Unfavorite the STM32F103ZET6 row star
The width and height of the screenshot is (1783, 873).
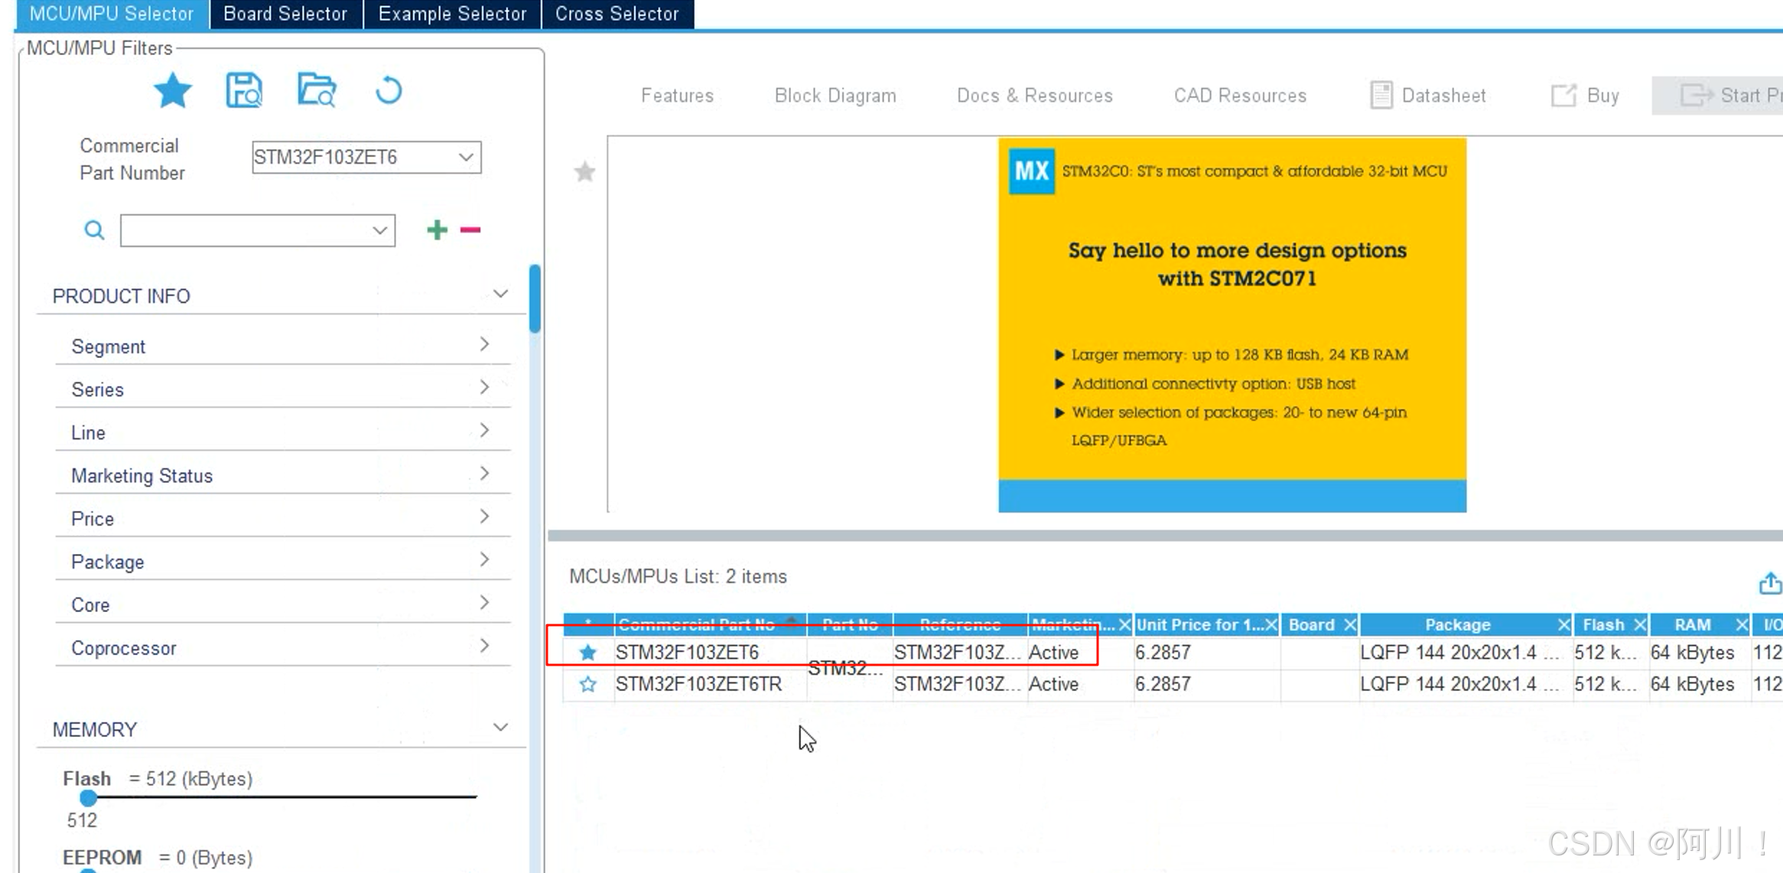tap(587, 653)
